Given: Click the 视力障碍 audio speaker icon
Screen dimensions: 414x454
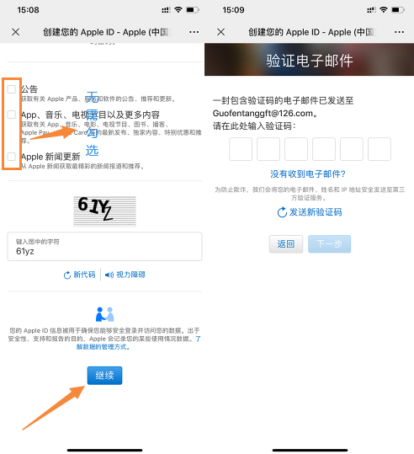Looking at the screenshot, I should (x=109, y=275).
